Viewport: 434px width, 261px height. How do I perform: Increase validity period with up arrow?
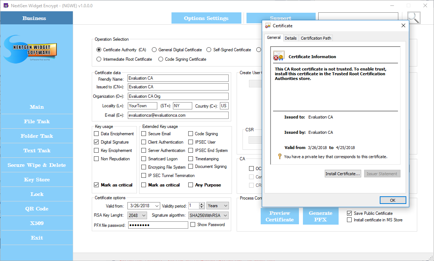point(202,204)
